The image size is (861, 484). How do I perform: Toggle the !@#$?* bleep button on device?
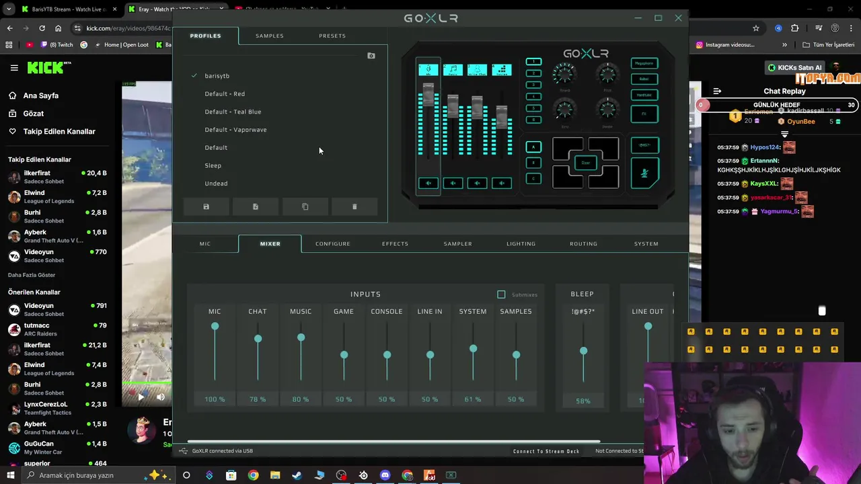644,145
